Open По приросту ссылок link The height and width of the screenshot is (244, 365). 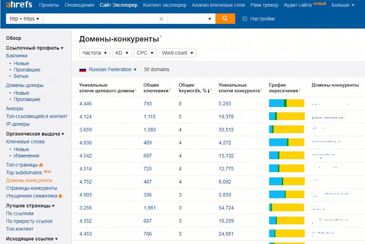pos(29,221)
